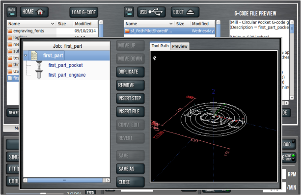The height and width of the screenshot is (195, 301).
Task: Click the EJECT button with eject symbol
Action: tap(185, 12)
